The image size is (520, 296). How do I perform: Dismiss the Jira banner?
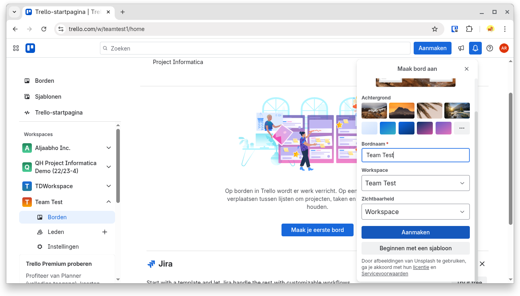482,264
